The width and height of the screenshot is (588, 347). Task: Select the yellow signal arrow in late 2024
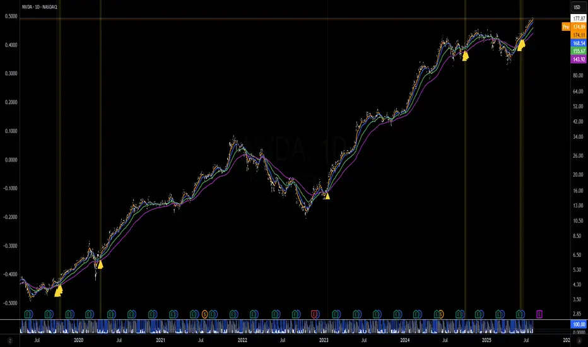(x=466, y=56)
